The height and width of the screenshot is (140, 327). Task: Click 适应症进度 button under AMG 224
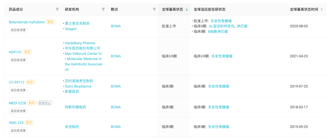[x=18, y=130]
